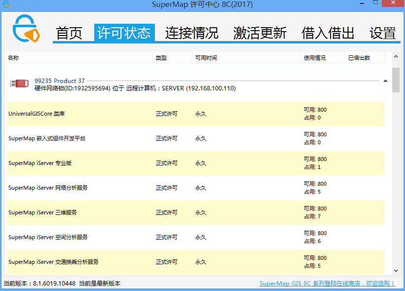Click 可用: 800 in the 嵌入式组件开发平台 row
This screenshot has width=405, height=291.
[315, 134]
